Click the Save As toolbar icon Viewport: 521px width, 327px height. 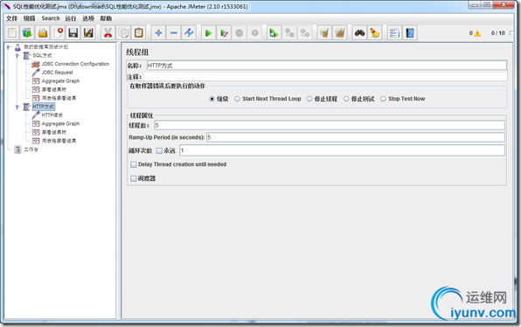[x=88, y=33]
